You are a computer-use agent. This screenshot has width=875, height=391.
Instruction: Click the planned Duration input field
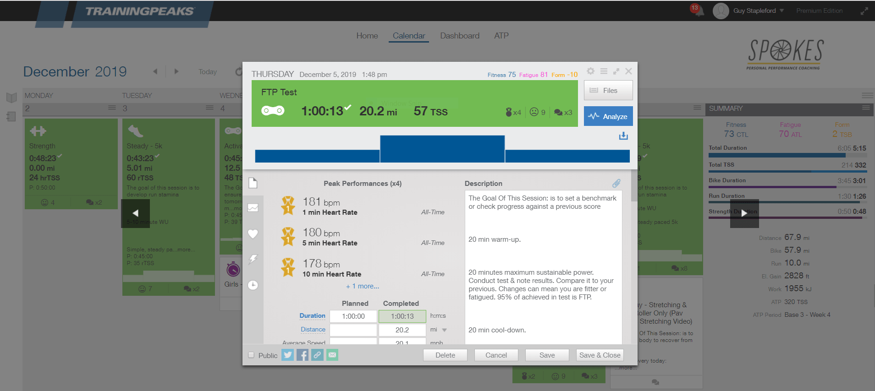(x=353, y=316)
